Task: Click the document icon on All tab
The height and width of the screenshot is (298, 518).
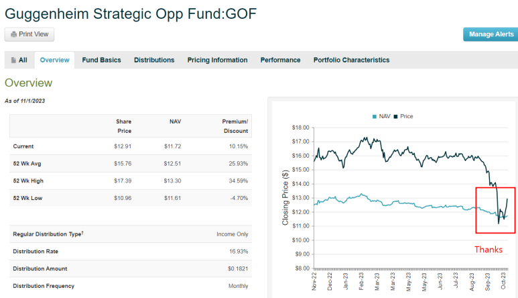Action: (13, 60)
